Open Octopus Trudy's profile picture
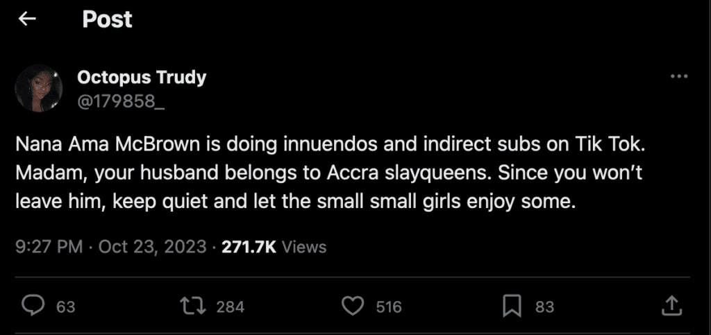 (39, 89)
